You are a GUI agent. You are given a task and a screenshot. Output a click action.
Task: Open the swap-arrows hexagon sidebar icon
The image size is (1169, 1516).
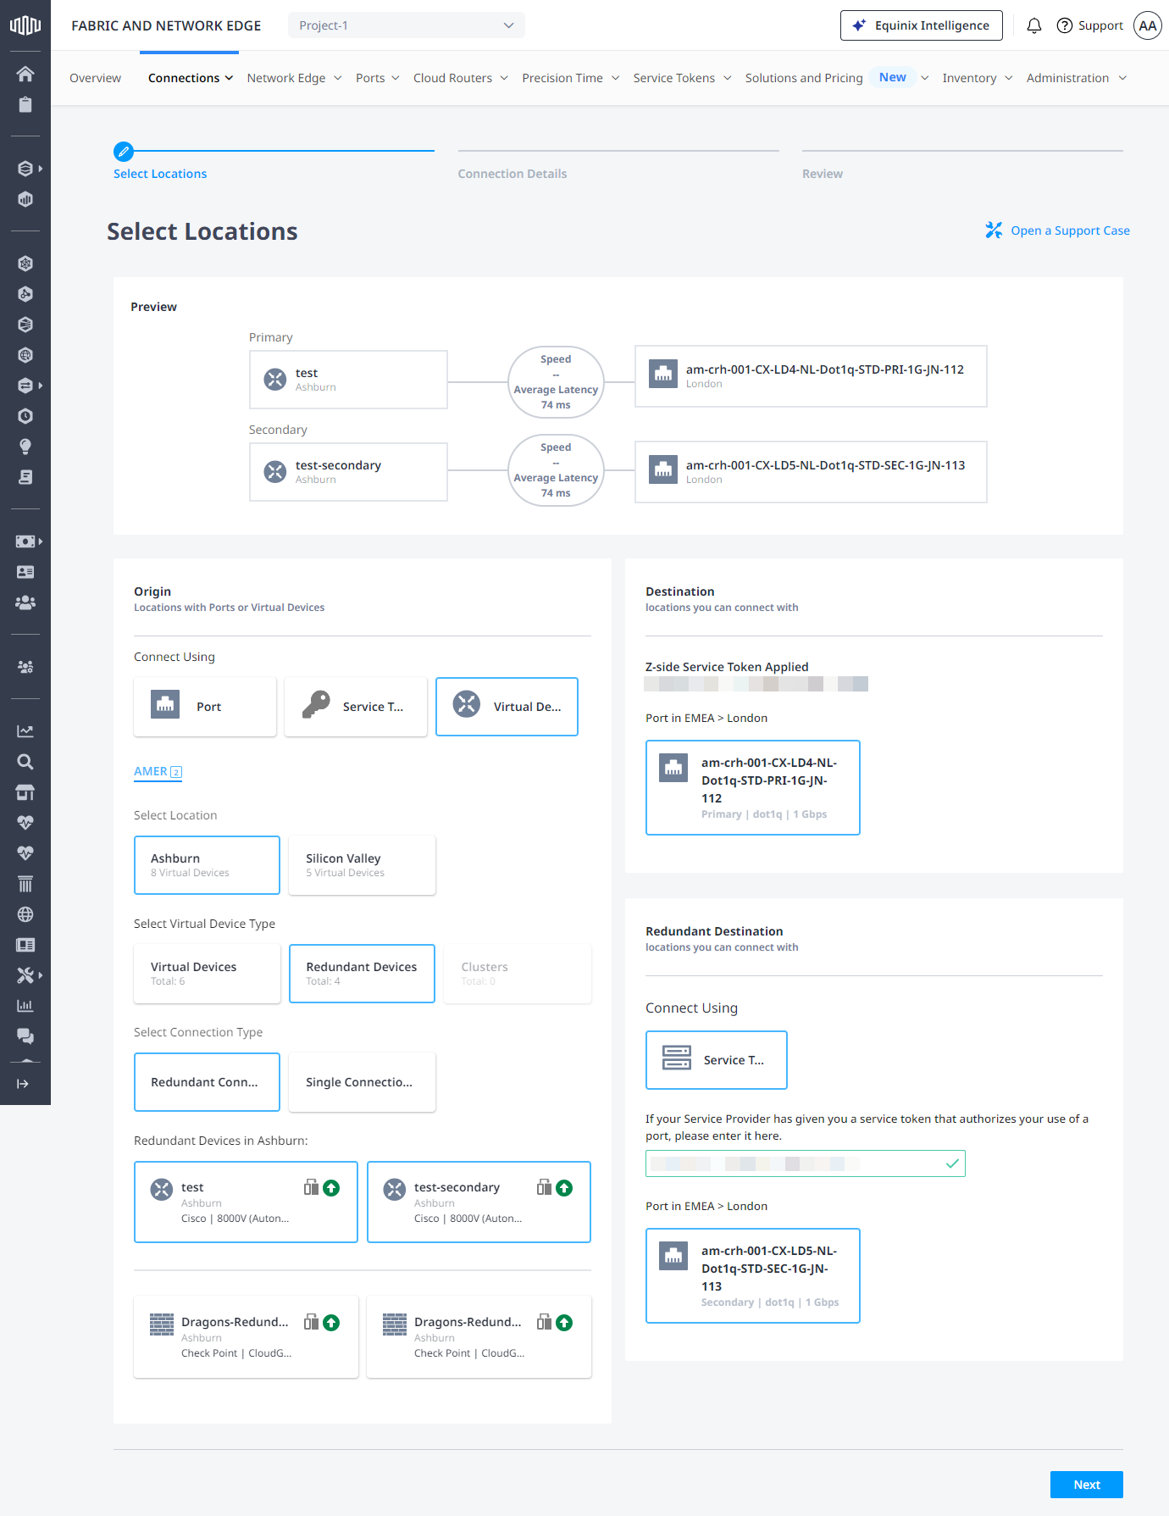25,386
